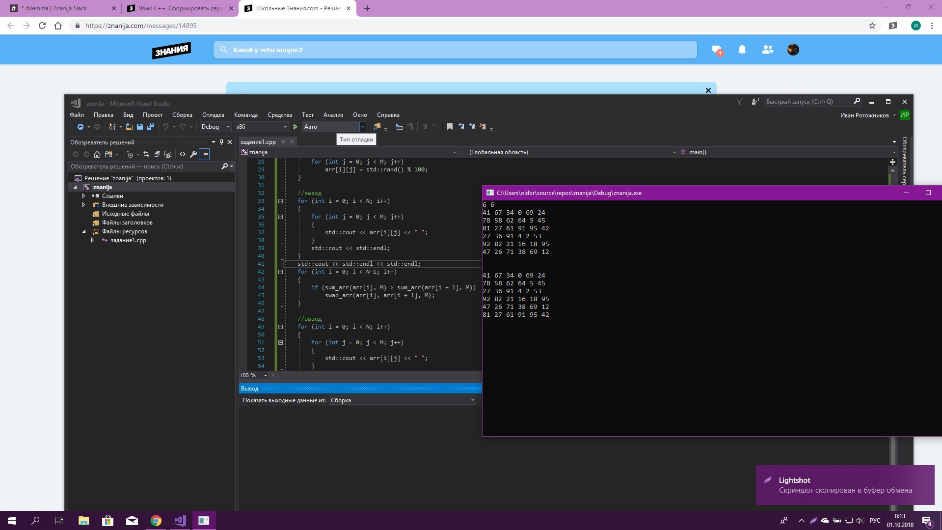This screenshot has width=942, height=530.
Task: Click the Save All toolbar icon
Action: (151, 127)
